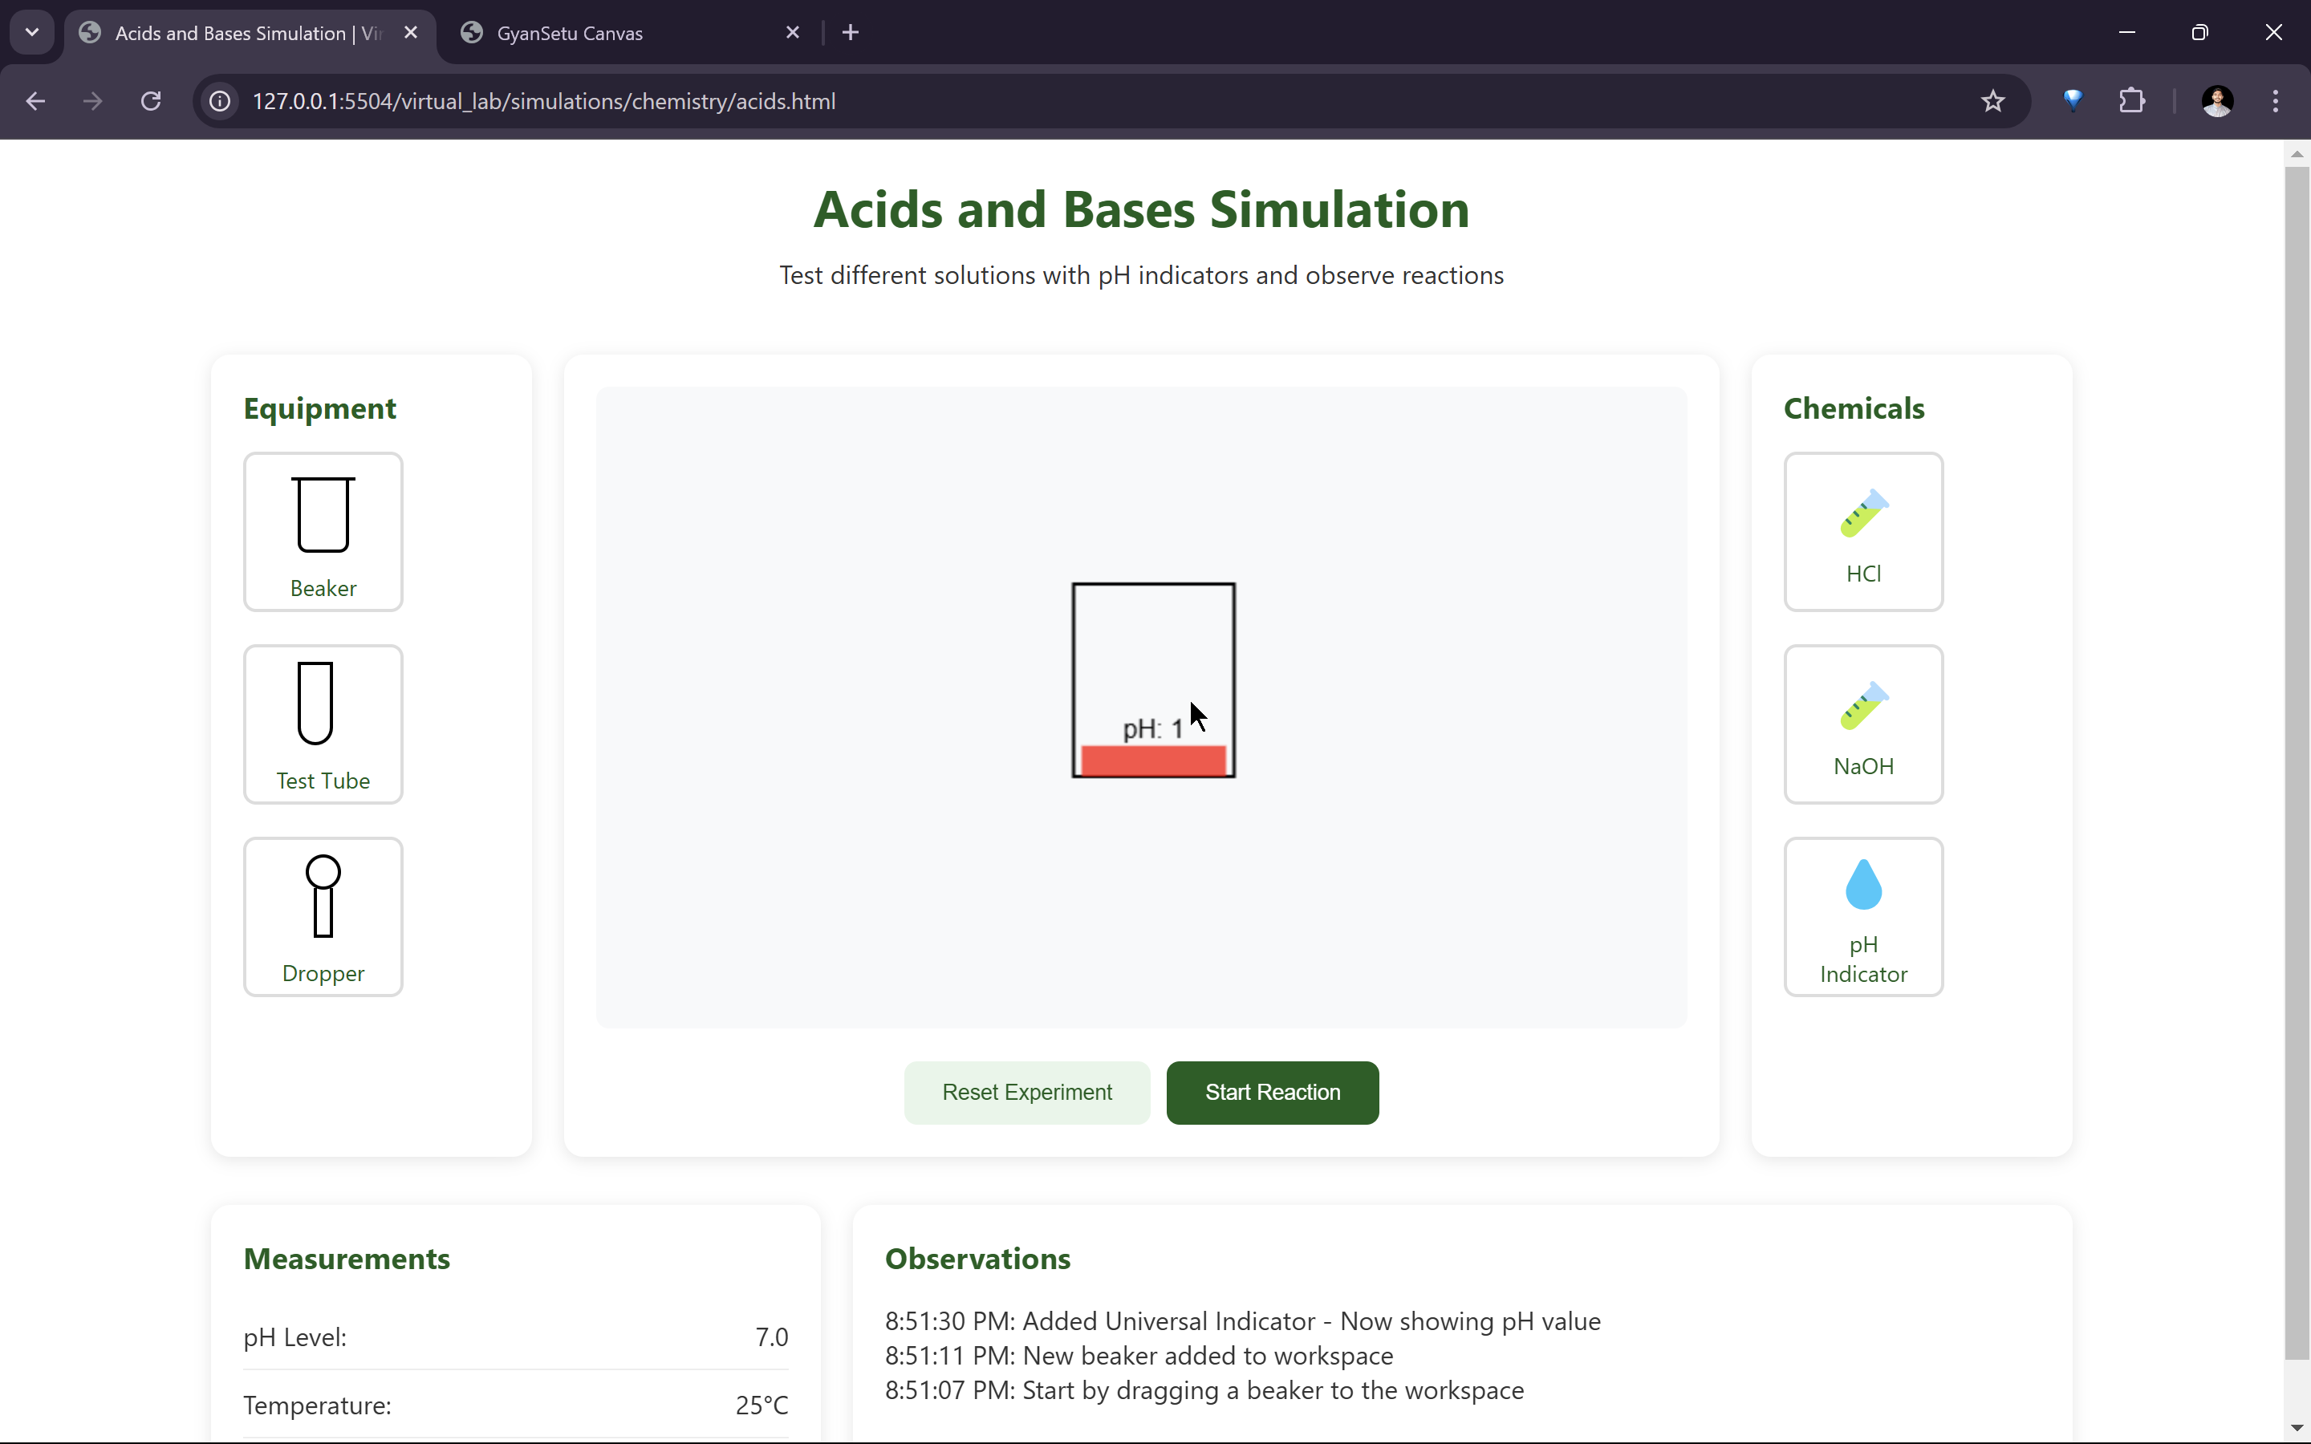This screenshot has height=1444, width=2311.
Task: Open the Chrome profile avatar
Action: (x=2216, y=101)
